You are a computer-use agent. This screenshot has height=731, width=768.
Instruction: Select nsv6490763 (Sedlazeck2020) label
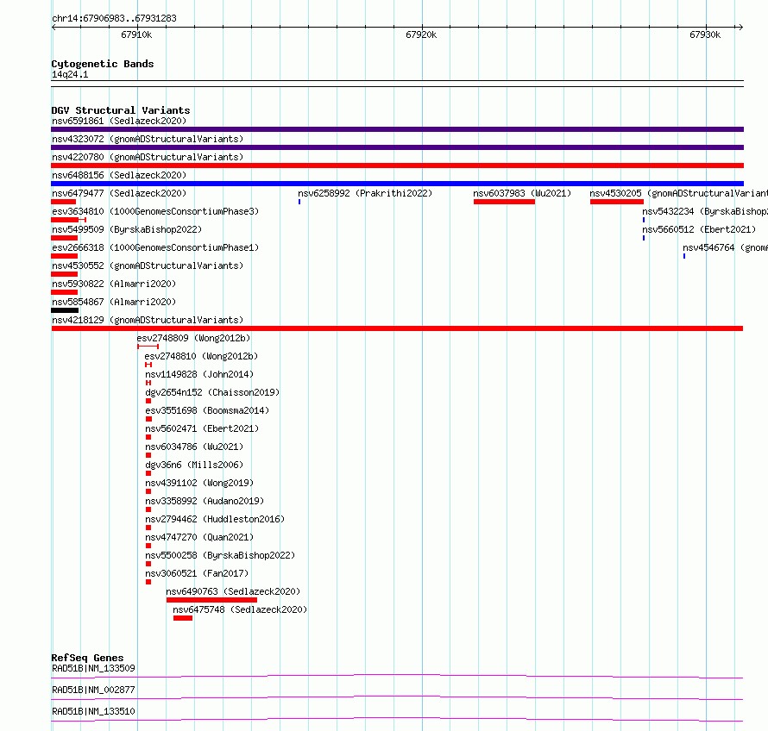pos(233,591)
